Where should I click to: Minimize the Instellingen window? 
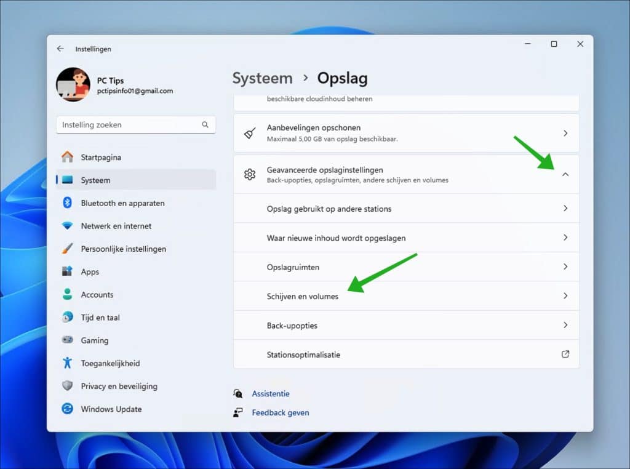(x=528, y=44)
